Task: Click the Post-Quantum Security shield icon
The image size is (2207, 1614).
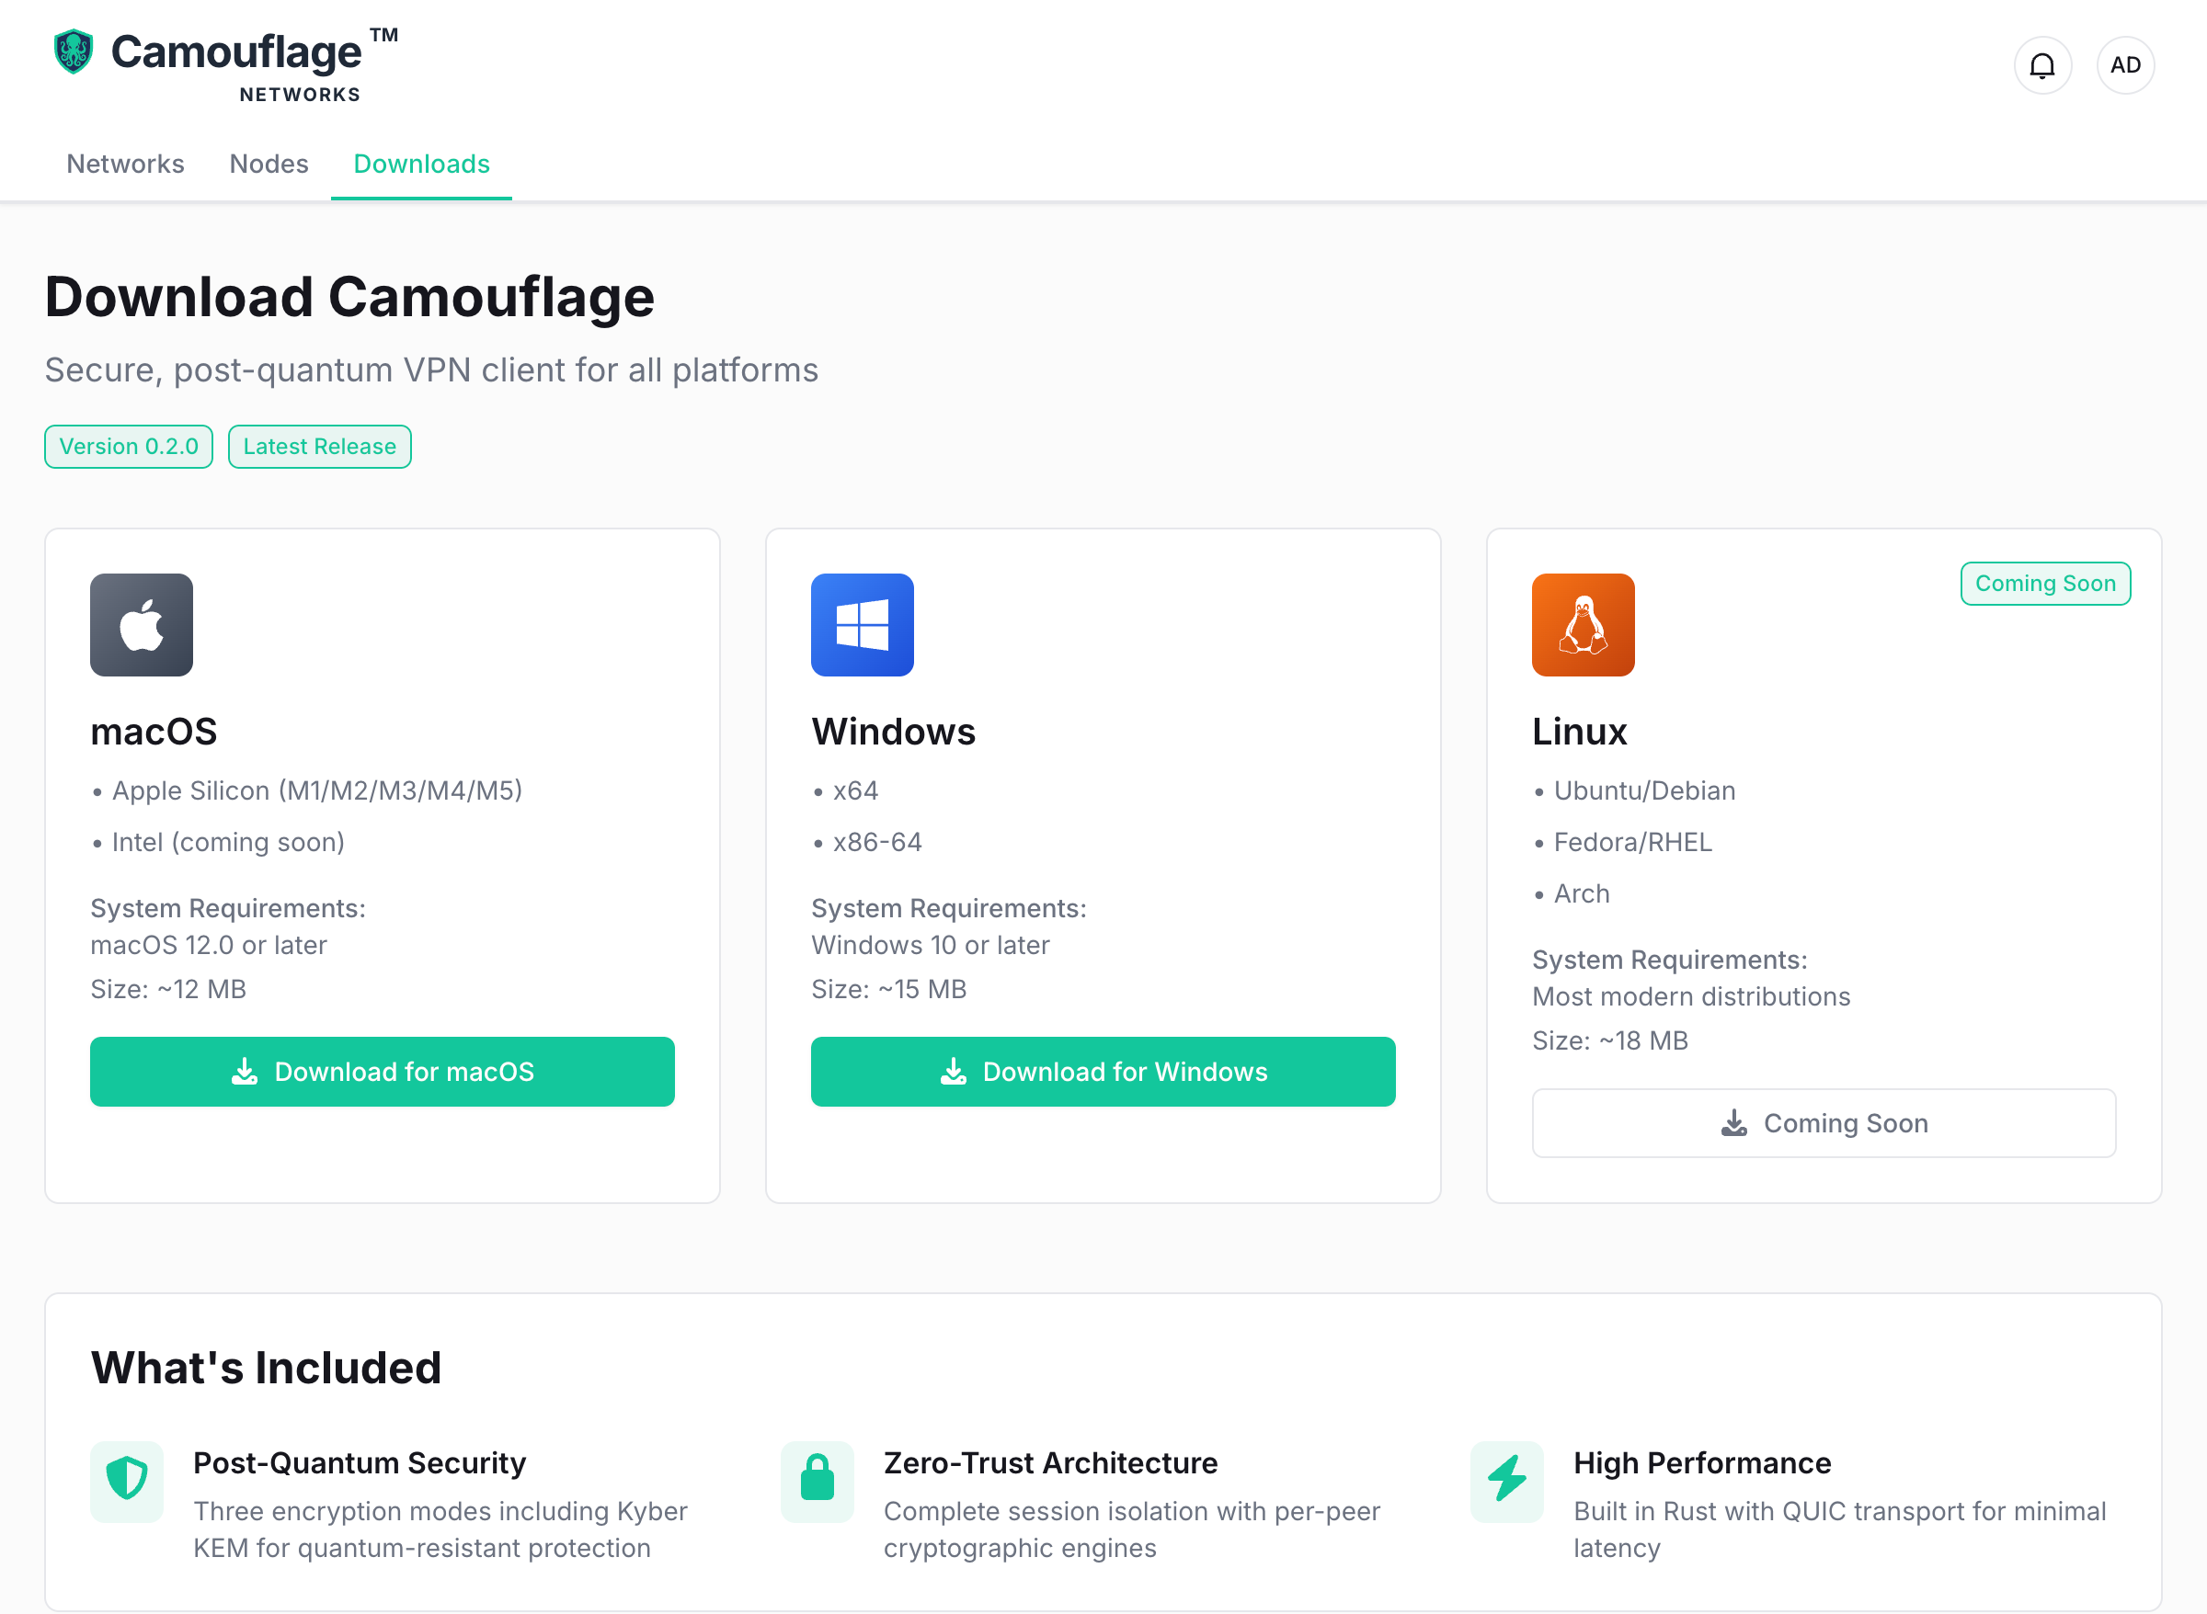Action: 127,1481
